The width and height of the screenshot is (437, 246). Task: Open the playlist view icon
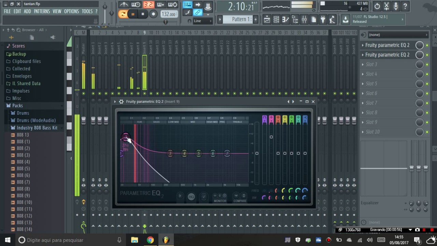click(x=267, y=19)
